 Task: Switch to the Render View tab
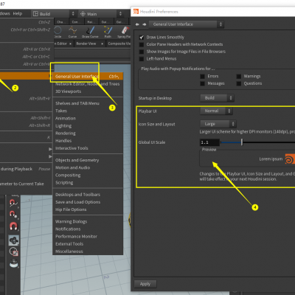86,44
